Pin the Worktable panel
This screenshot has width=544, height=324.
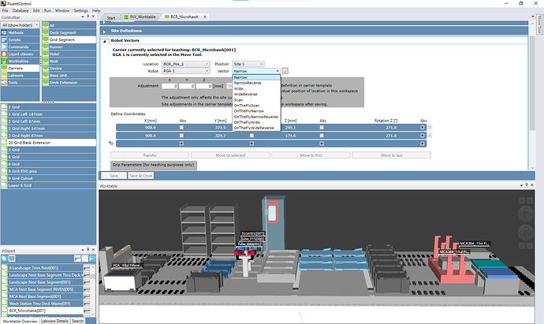(x=527, y=185)
